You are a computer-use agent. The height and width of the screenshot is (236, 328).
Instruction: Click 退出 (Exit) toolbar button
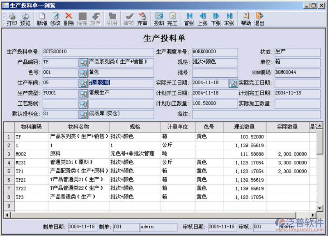(x=259, y=19)
